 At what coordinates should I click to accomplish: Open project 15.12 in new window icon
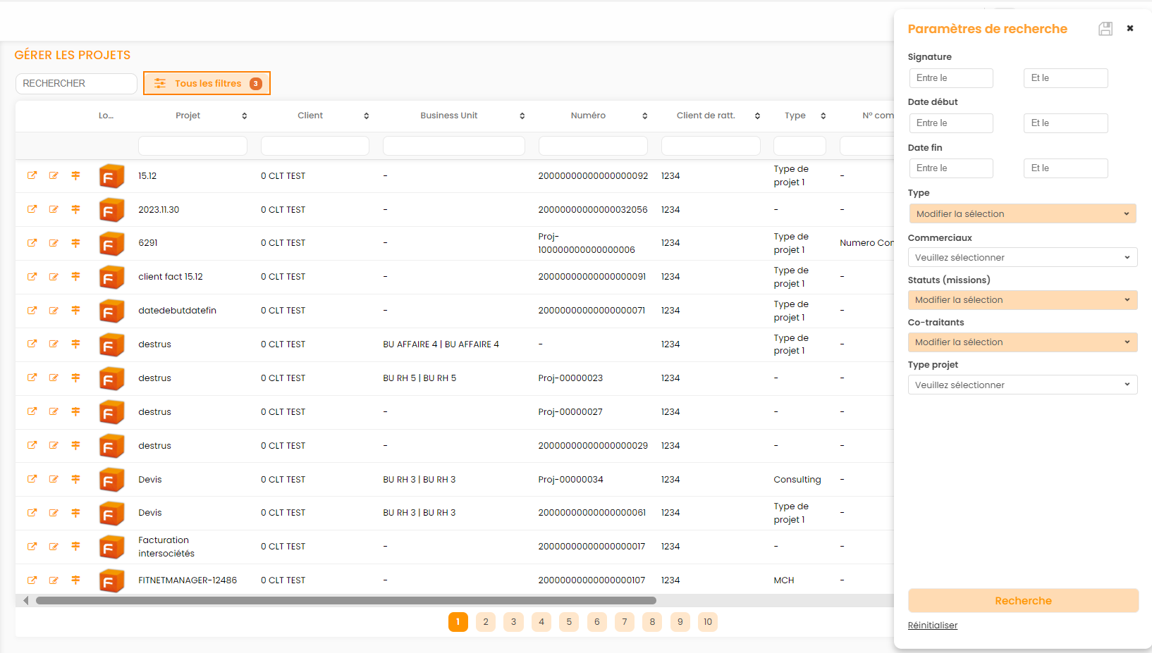click(x=32, y=175)
